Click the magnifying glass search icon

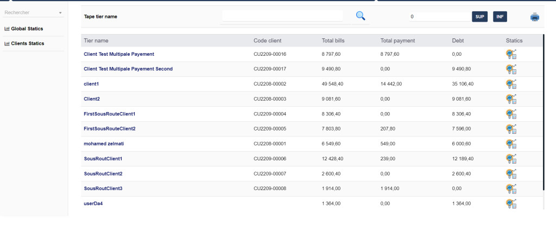click(x=361, y=16)
